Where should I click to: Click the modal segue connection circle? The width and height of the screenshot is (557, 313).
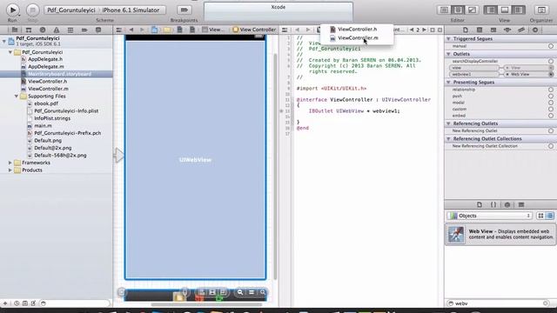(x=551, y=103)
